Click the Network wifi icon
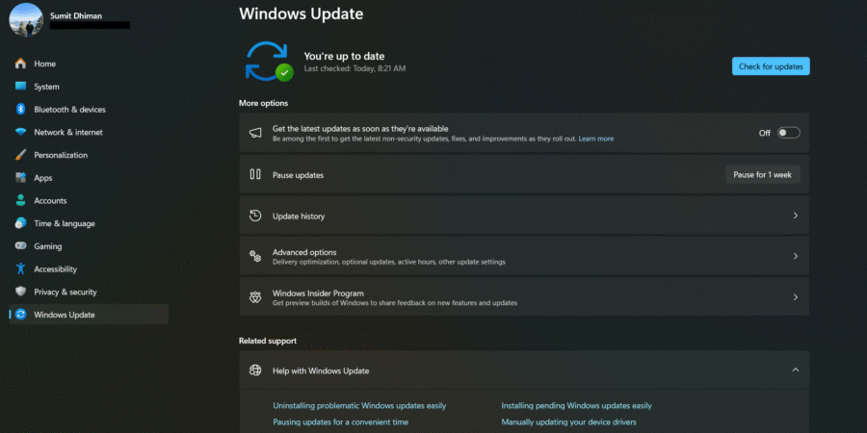The width and height of the screenshot is (867, 433). point(20,132)
